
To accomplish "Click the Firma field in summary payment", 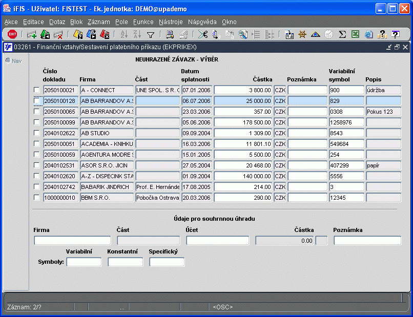I will [72, 240].
